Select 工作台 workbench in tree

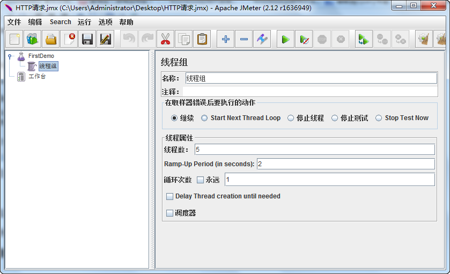pos(37,77)
